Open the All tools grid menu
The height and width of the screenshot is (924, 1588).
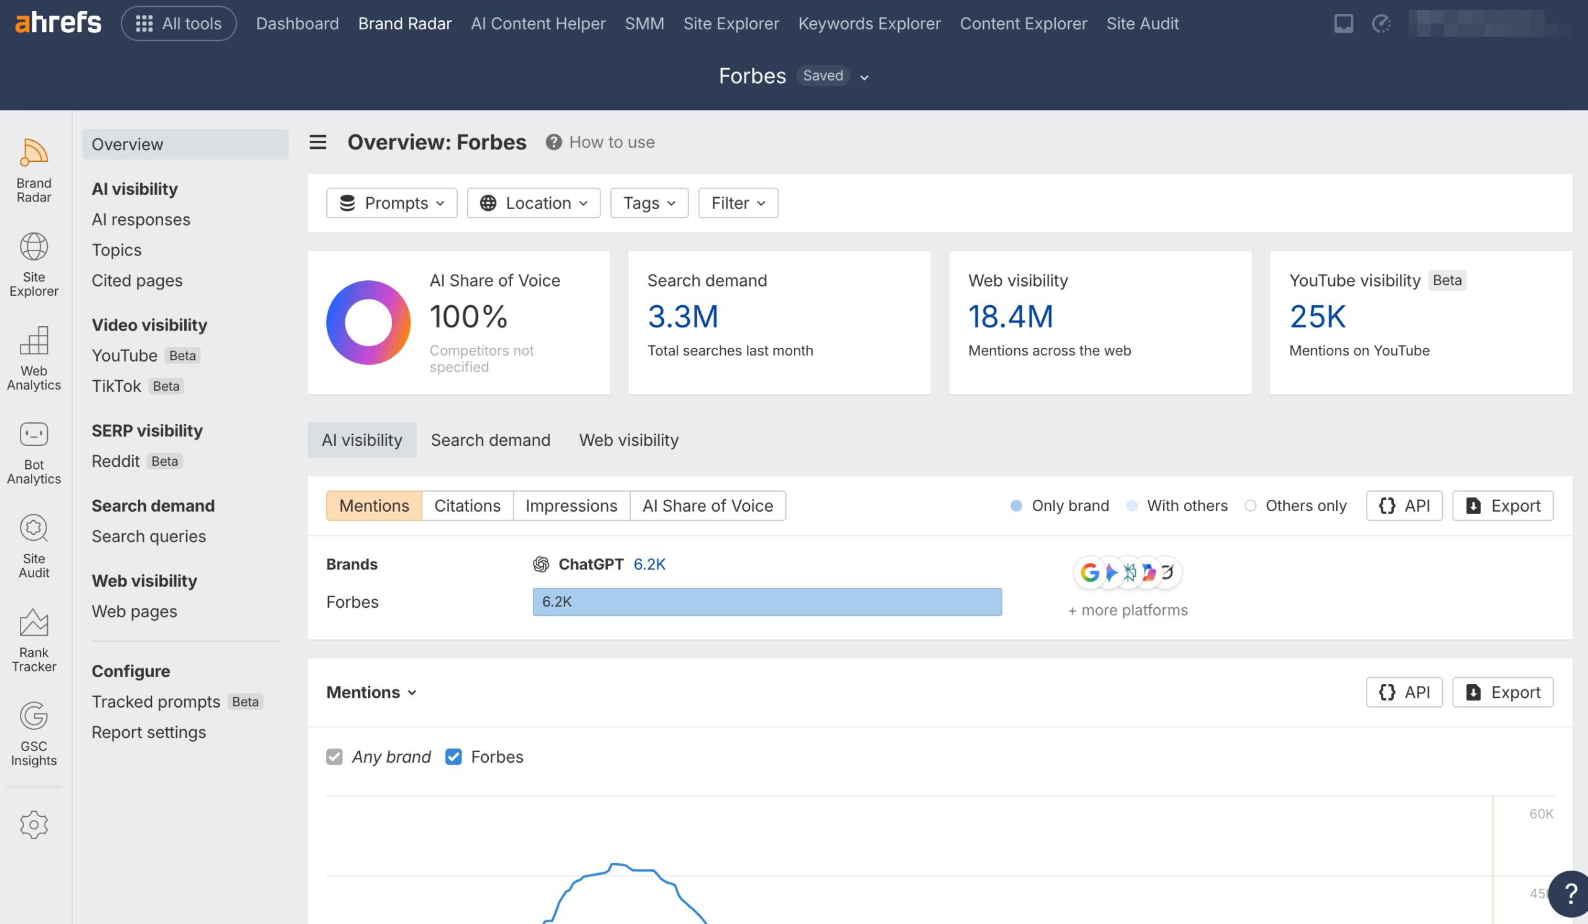tap(179, 24)
